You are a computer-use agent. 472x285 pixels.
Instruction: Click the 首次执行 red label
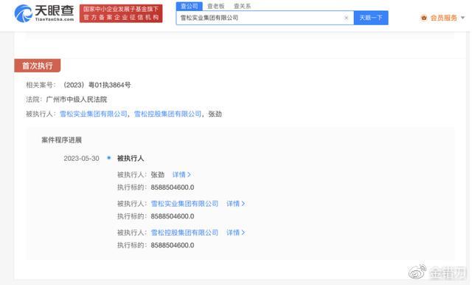point(38,66)
